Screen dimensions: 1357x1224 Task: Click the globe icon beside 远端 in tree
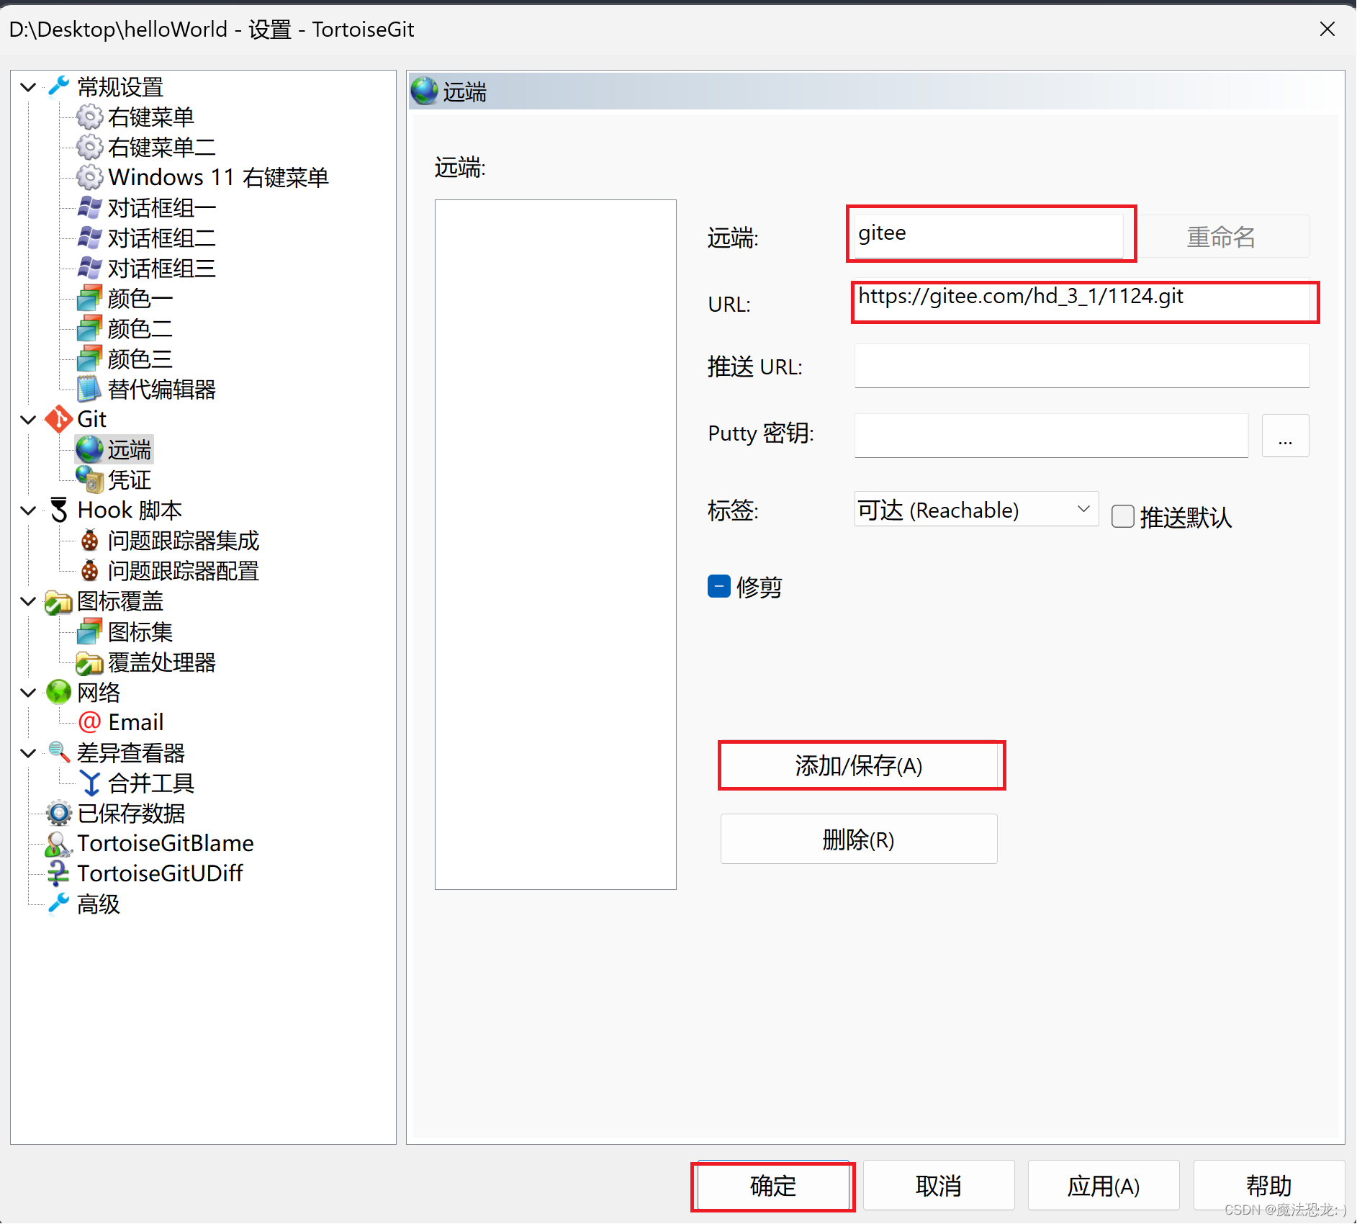[89, 449]
